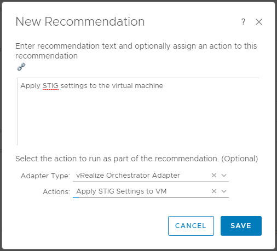Click the word 'Apply' in the text area
The width and height of the screenshot is (277, 251).
[30, 86]
